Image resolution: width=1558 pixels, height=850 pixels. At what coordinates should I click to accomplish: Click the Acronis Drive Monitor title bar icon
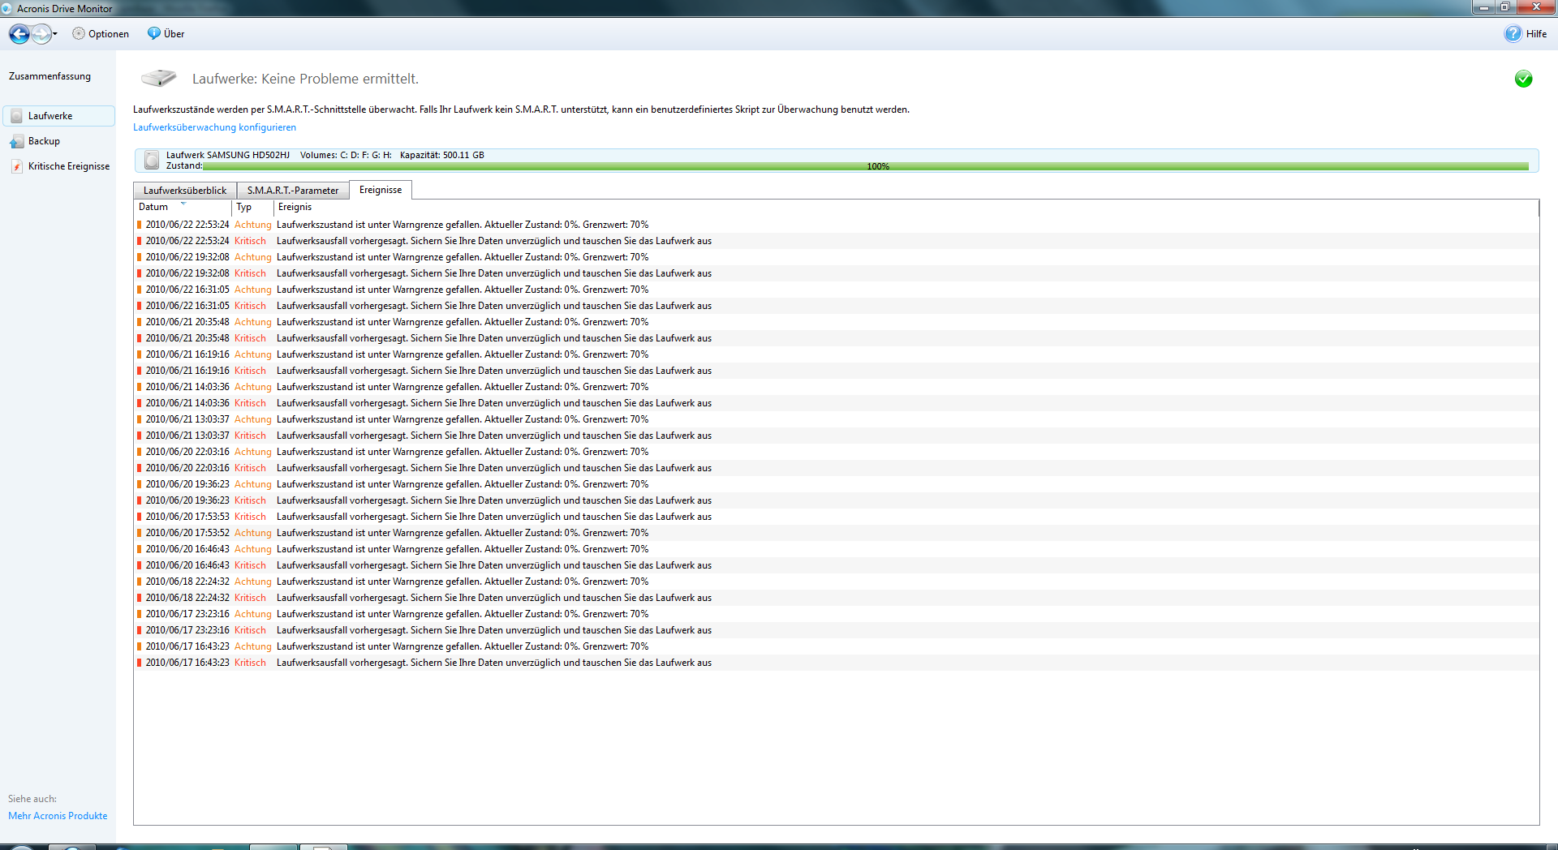pyautogui.click(x=7, y=8)
